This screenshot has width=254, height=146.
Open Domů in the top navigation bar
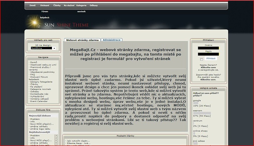[32, 5]
